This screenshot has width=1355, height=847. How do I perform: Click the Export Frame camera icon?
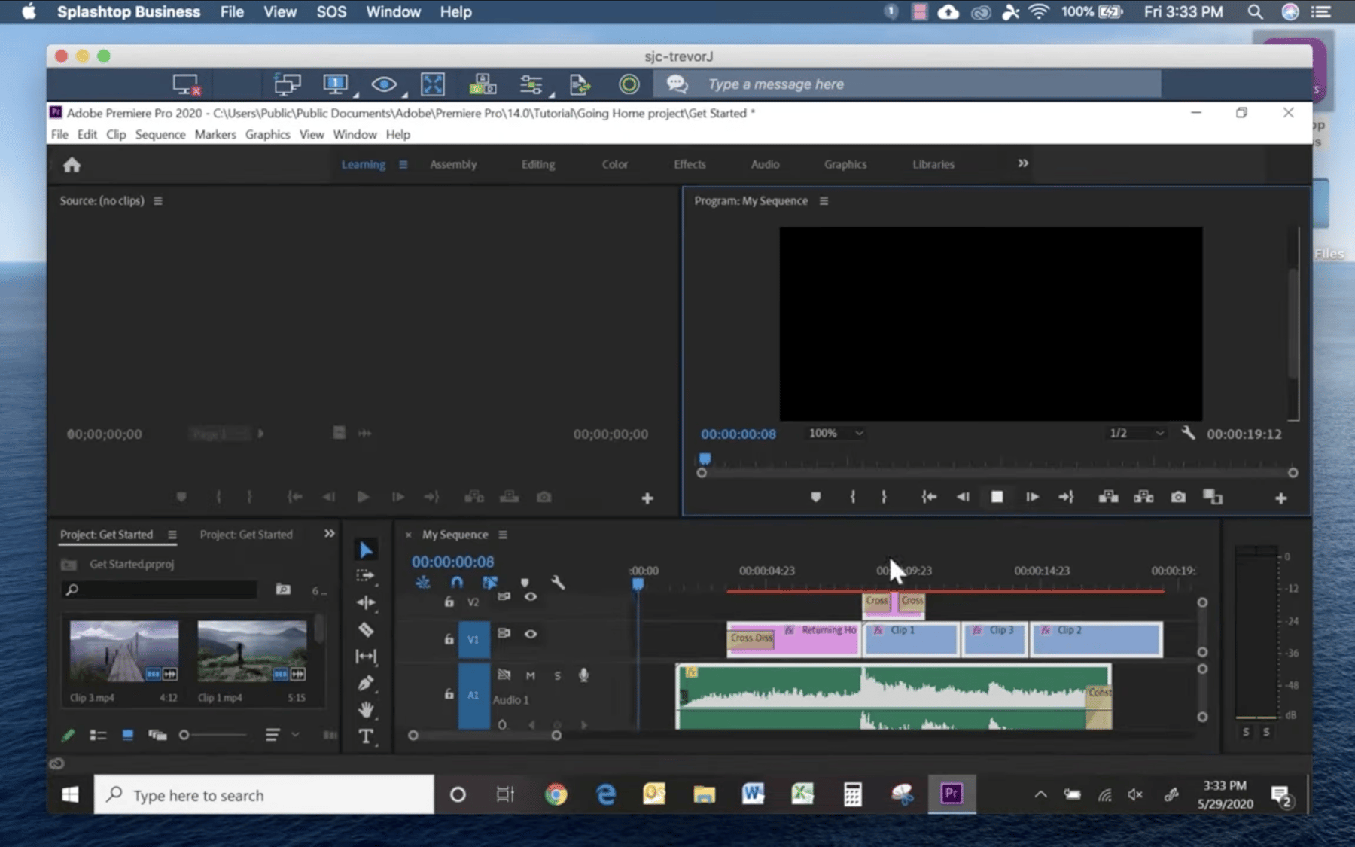1178,497
